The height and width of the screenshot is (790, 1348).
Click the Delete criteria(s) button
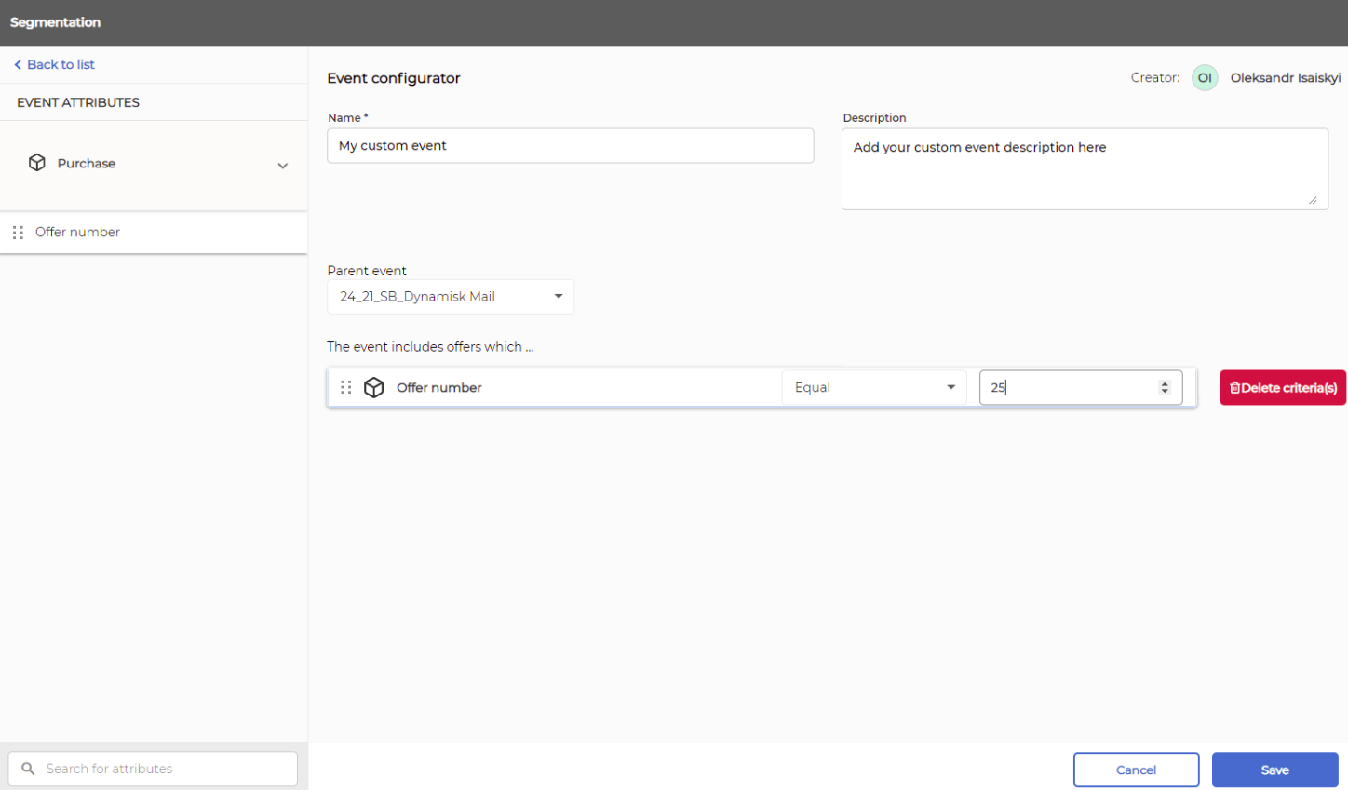[1283, 387]
